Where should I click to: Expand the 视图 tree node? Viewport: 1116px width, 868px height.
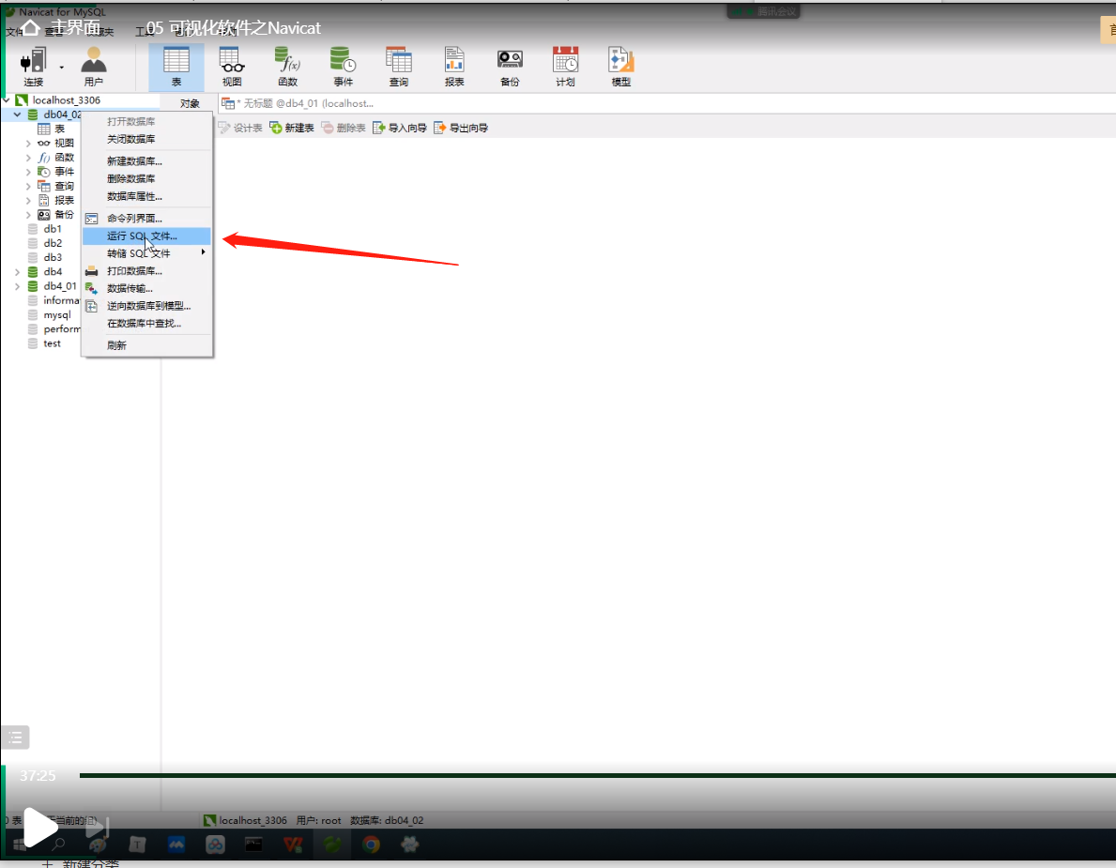[x=28, y=143]
